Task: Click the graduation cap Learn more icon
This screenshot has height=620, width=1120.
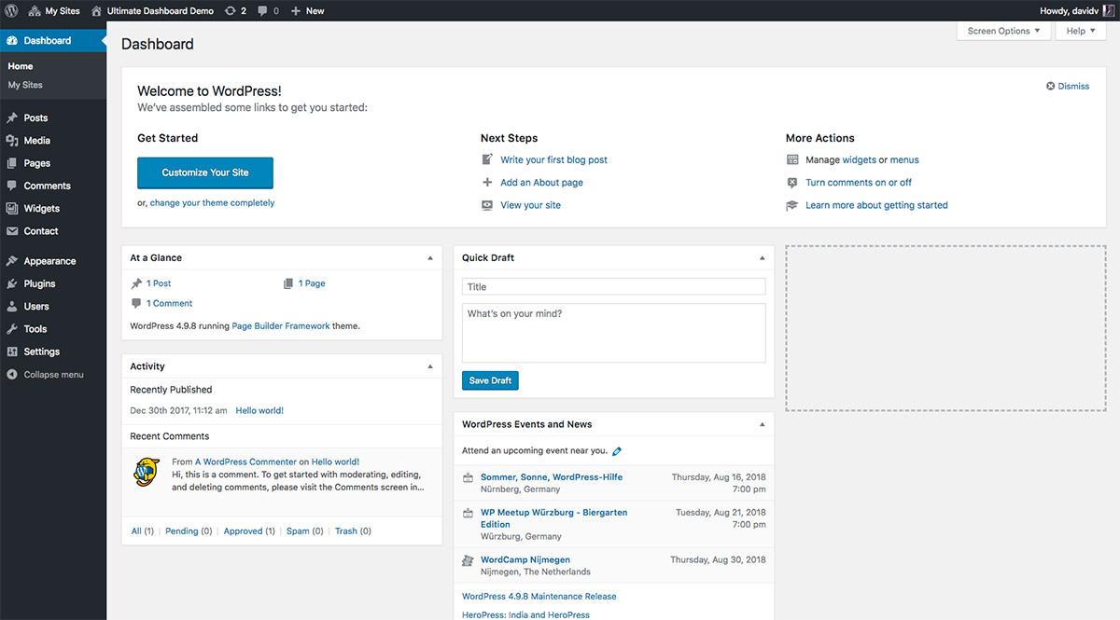Action: (792, 205)
